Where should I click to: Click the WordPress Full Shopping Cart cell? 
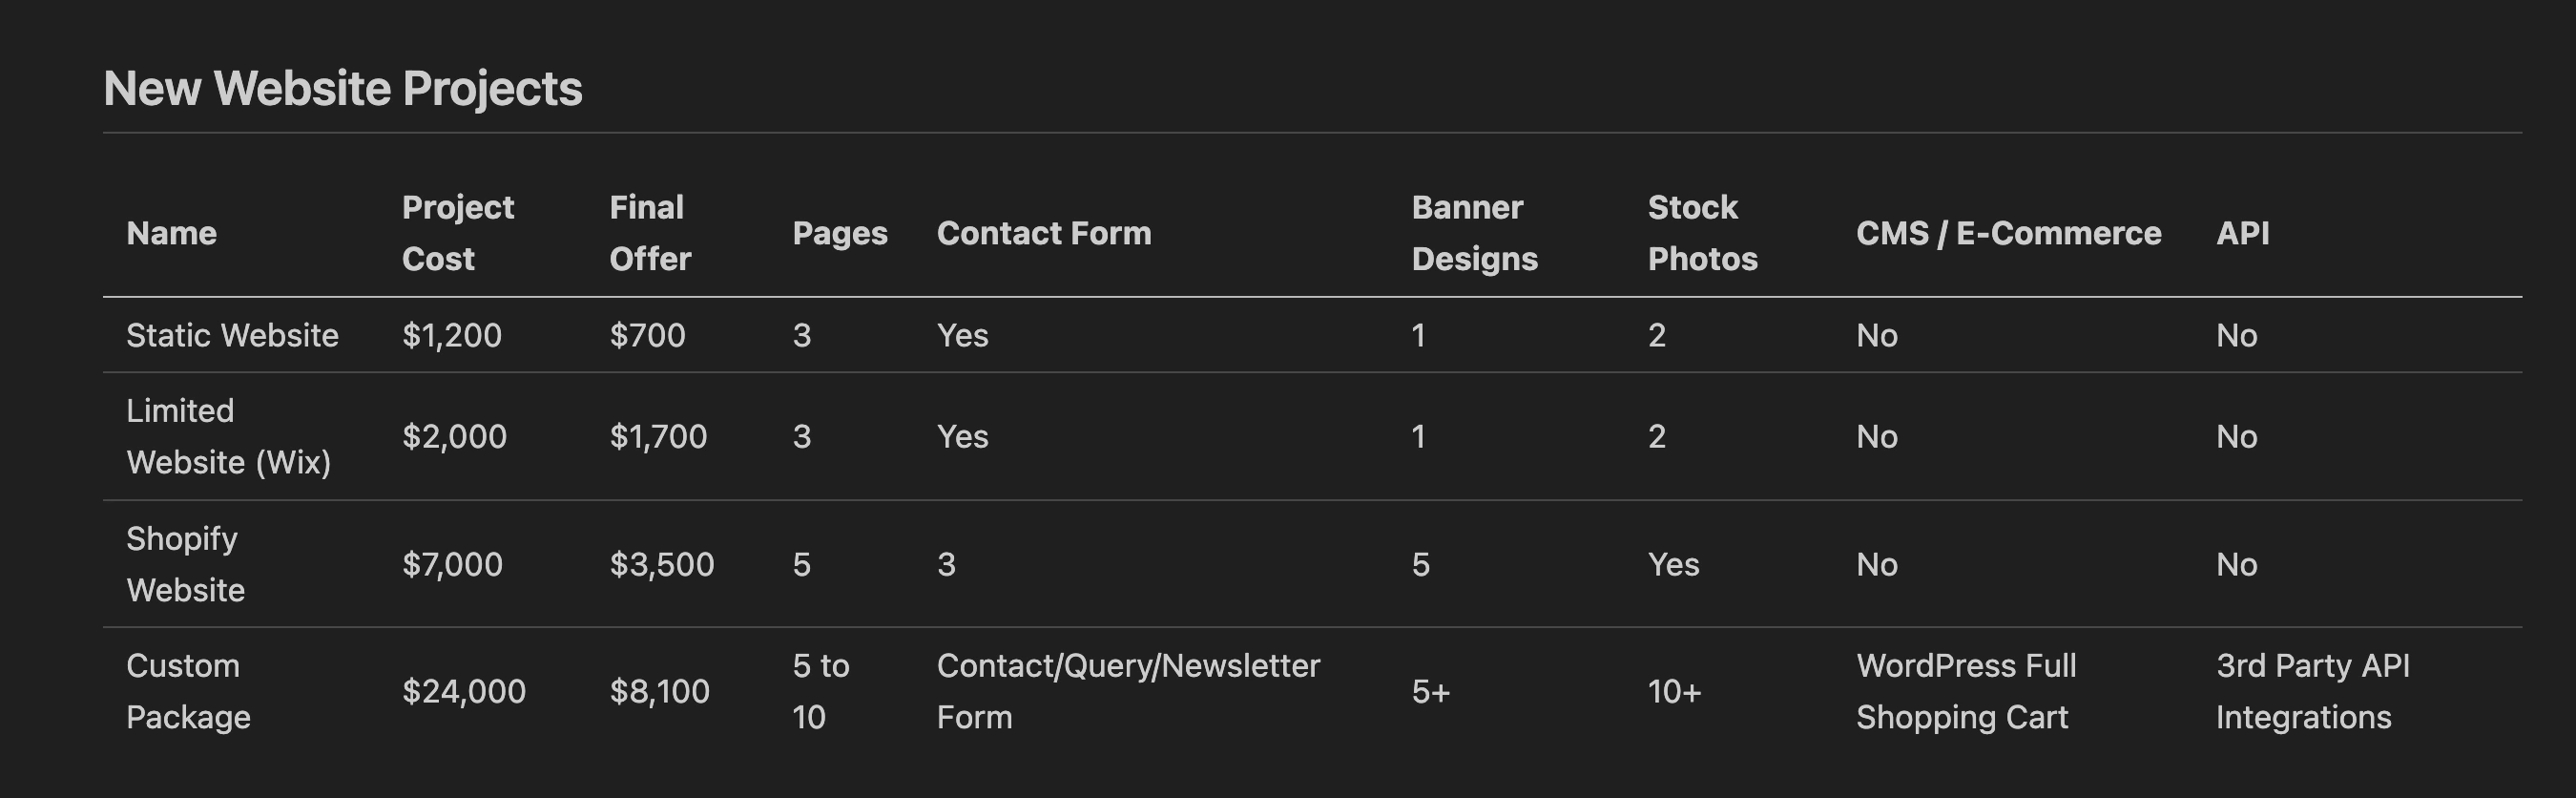(1965, 691)
